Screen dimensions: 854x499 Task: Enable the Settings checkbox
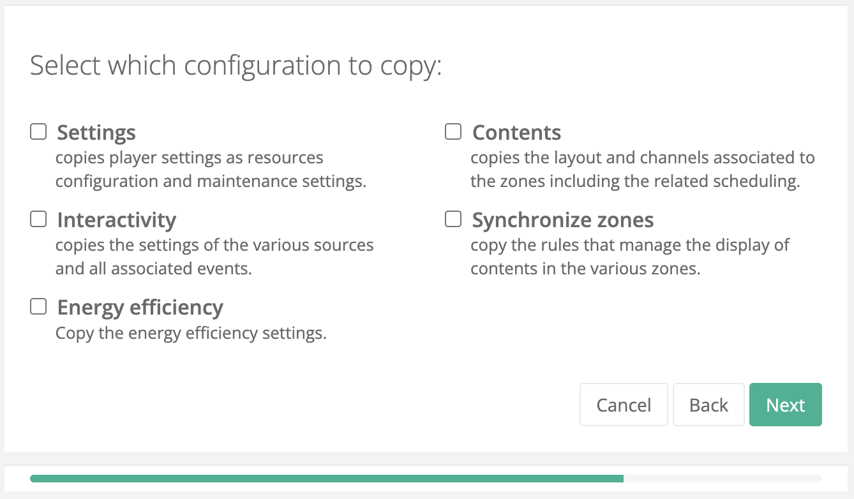(39, 132)
